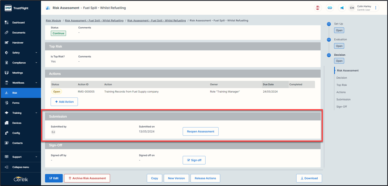This screenshot has width=388, height=186.
Task: Click the Documents paperclip icon
Action: (x=7, y=32)
